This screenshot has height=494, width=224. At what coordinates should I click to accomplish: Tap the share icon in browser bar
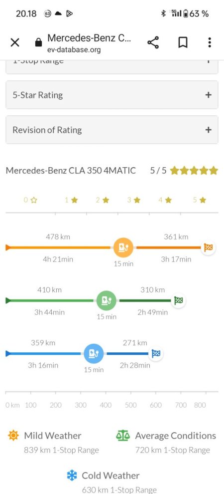pyautogui.click(x=153, y=42)
